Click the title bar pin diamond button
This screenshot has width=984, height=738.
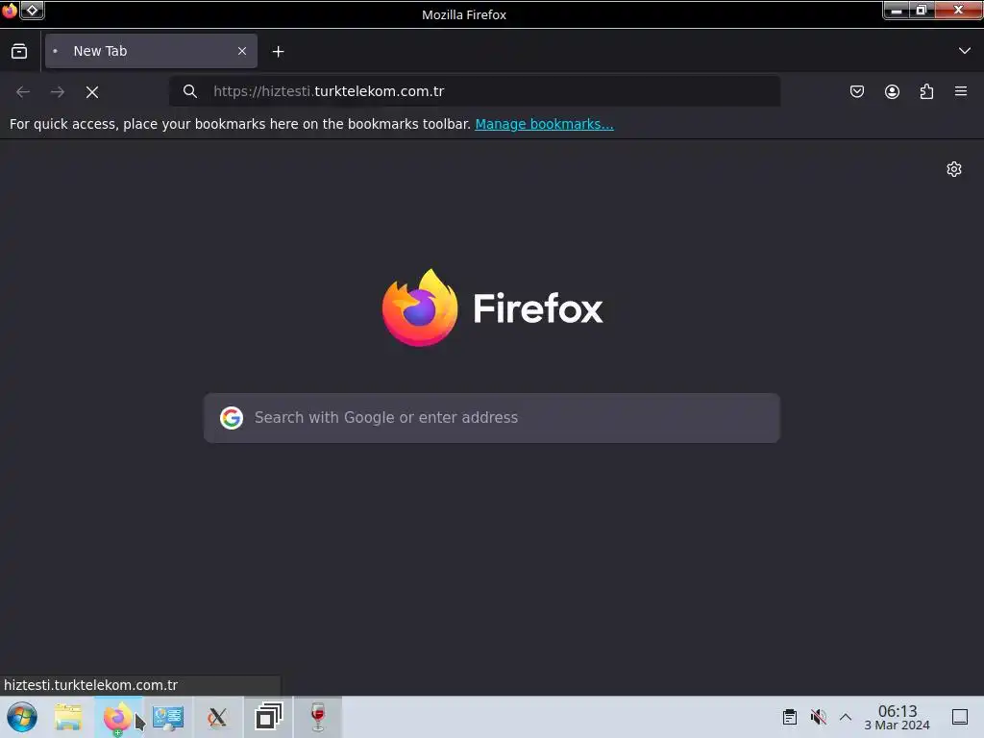(32, 11)
